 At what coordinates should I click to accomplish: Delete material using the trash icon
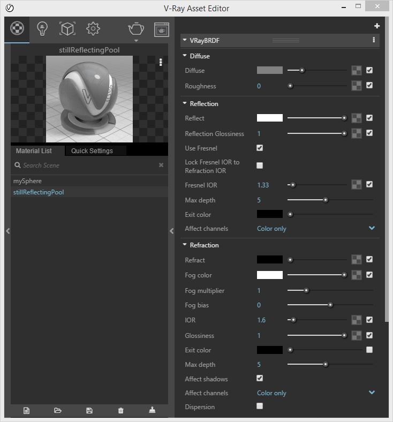click(121, 410)
